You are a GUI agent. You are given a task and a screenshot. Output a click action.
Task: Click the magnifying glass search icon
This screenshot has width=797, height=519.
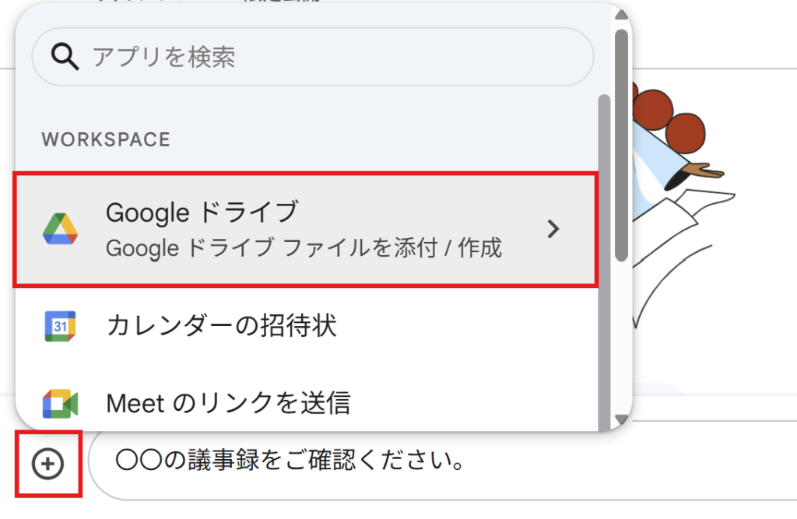(65, 57)
